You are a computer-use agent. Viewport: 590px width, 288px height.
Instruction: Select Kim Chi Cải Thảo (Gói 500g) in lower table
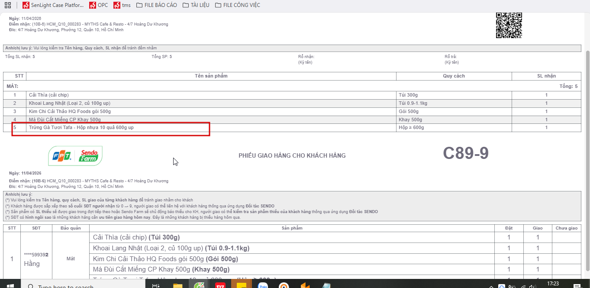coord(165,259)
